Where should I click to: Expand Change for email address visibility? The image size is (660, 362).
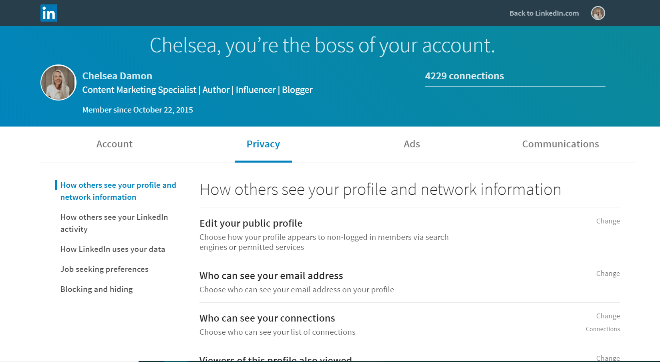(x=608, y=274)
